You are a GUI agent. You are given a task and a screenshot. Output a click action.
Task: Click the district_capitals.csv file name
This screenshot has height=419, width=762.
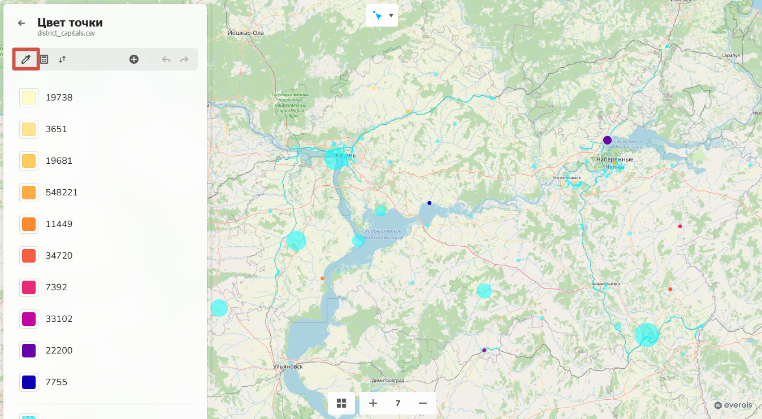point(66,33)
